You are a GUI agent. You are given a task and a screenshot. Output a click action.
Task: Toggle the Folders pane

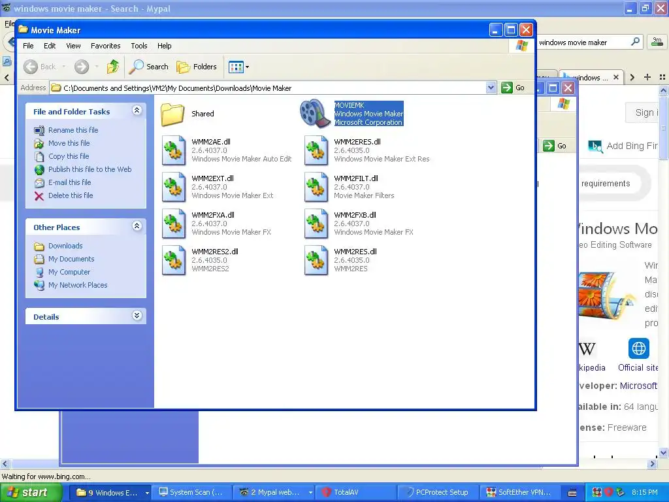pyautogui.click(x=197, y=67)
